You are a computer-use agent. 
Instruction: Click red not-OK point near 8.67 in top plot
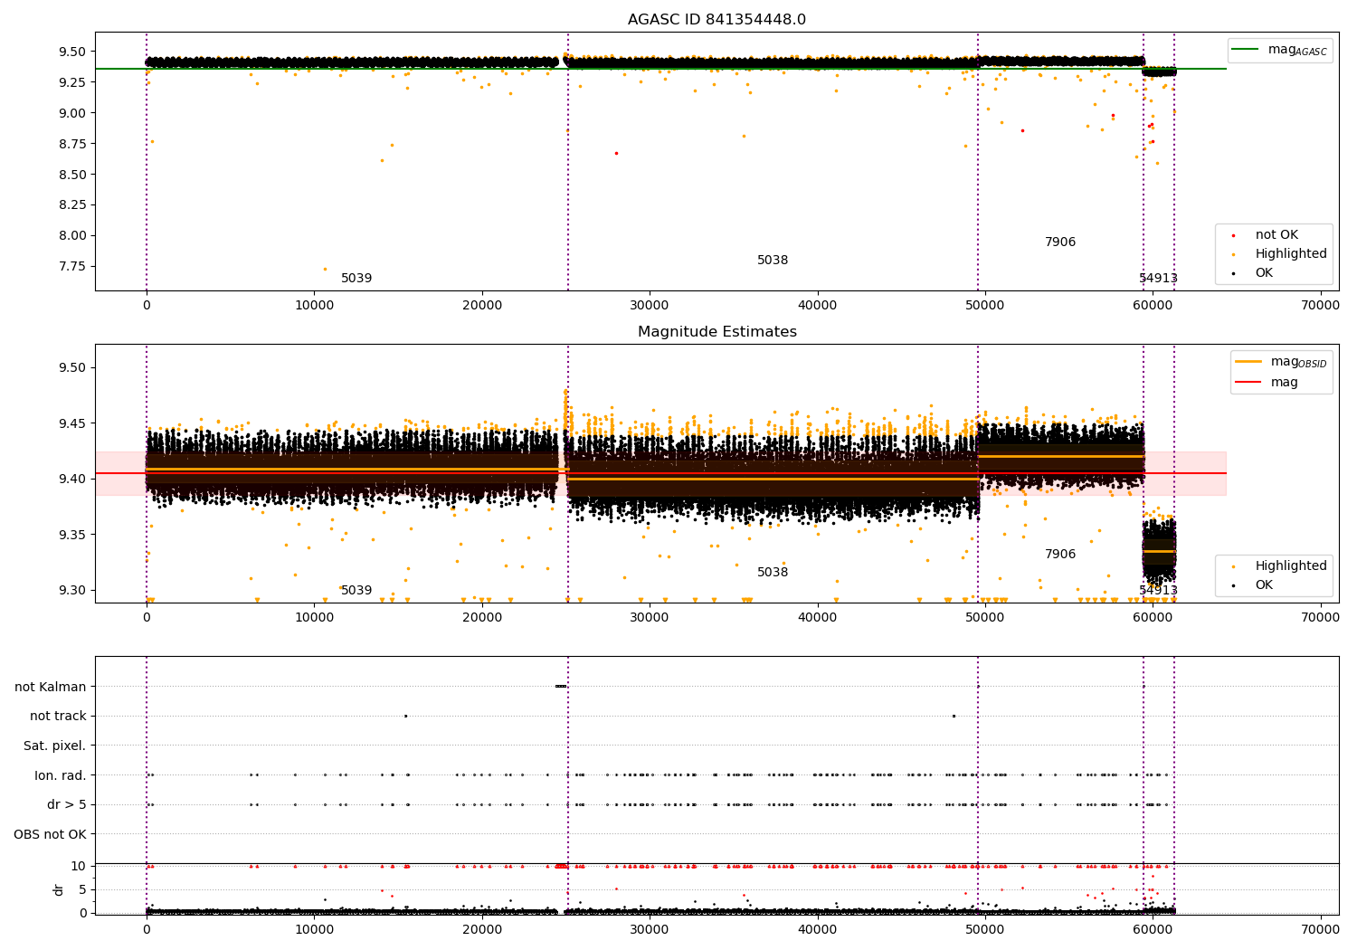click(x=616, y=153)
